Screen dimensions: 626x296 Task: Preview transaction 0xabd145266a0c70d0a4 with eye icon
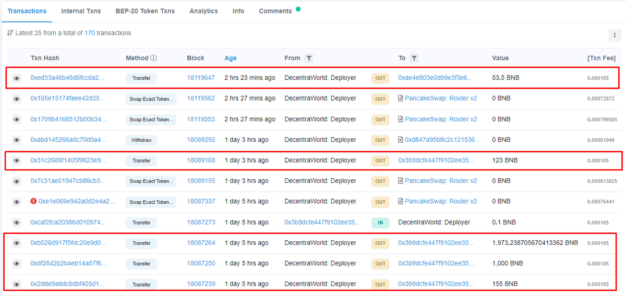point(17,140)
